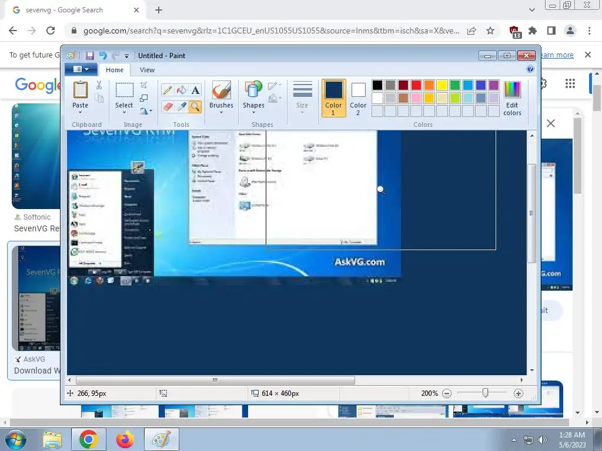Viewport: 602px width, 451px height.
Task: Switch to the View ribbon tab
Action: point(147,70)
